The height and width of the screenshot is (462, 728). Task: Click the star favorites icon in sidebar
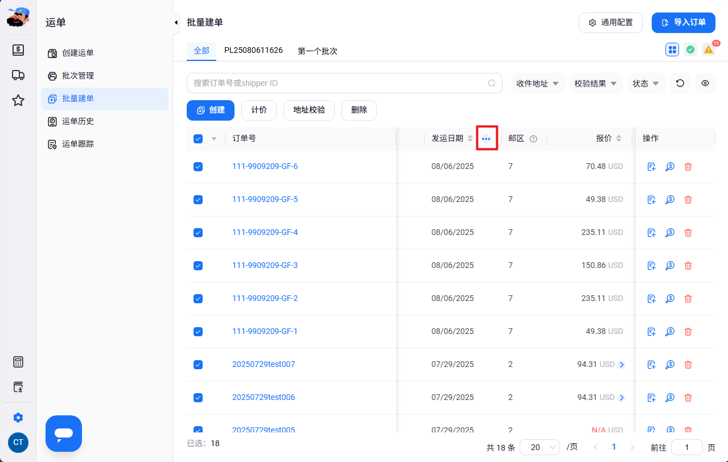coord(18,101)
